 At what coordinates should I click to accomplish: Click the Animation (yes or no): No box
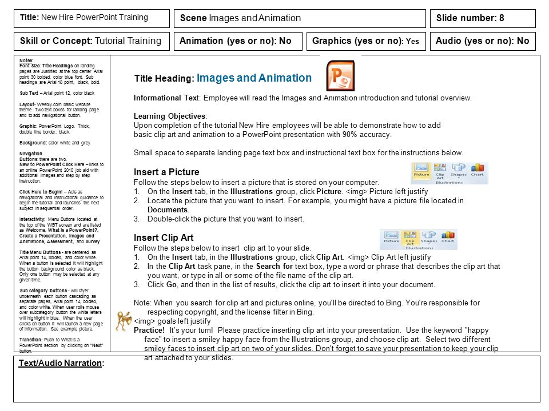pyautogui.click(x=238, y=41)
